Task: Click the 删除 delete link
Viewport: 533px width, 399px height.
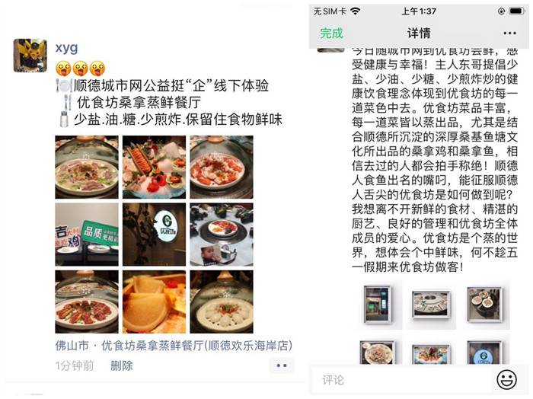Action: coord(122,365)
